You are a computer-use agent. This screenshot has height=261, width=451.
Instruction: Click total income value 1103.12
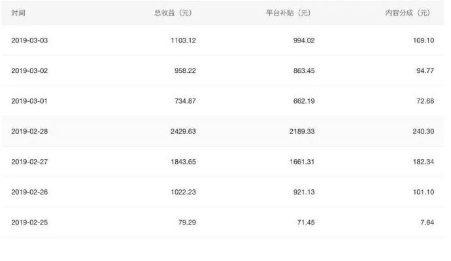click(x=183, y=40)
